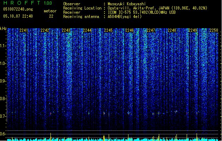The width and height of the screenshot is (222, 141).
Task: Click the 2243 time marker
Action: tap(66, 30)
